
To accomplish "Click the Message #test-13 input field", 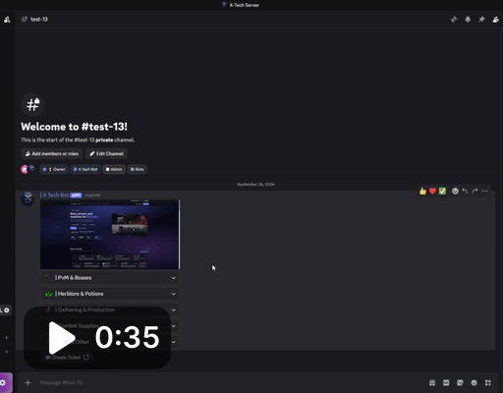I will 229,382.
